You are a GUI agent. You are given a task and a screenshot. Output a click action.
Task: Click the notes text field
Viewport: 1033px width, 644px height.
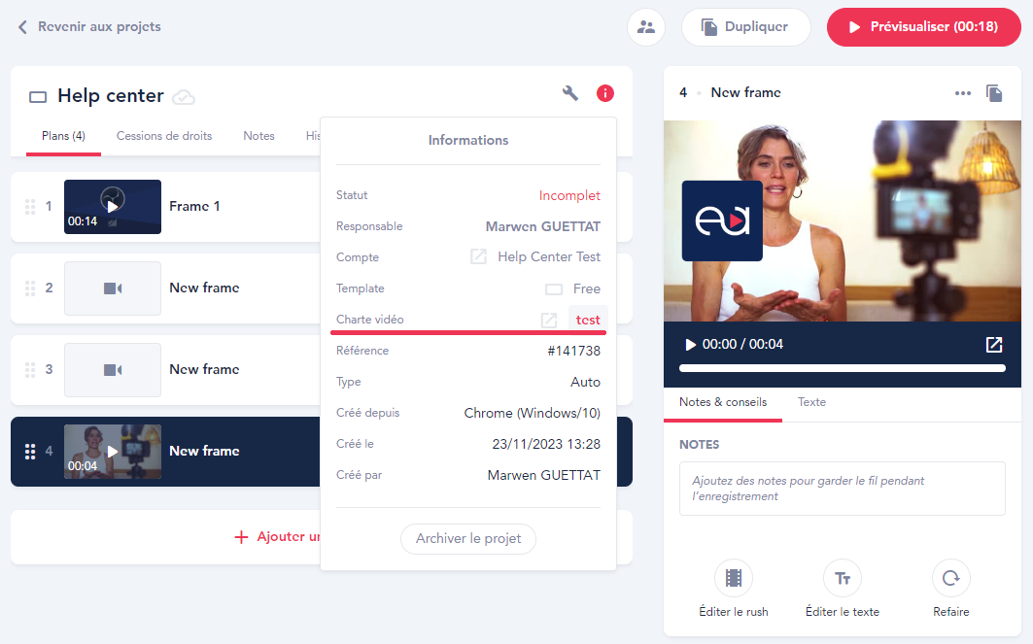click(842, 489)
